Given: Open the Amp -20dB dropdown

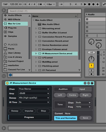Looking at the screenshot, I should (34, 93).
